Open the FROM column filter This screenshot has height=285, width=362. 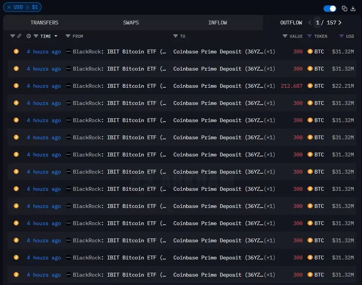click(x=68, y=36)
